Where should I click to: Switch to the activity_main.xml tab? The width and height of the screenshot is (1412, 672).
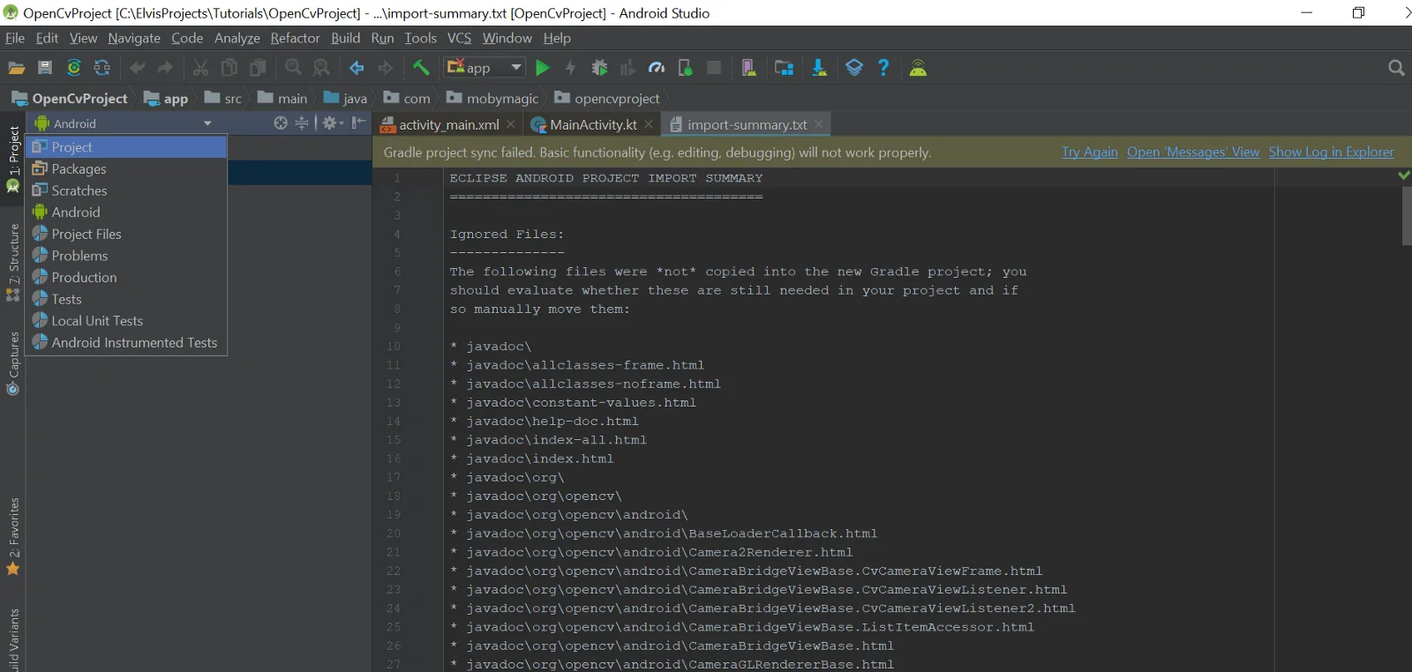(x=448, y=124)
